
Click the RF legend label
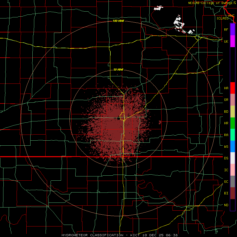[226, 29]
